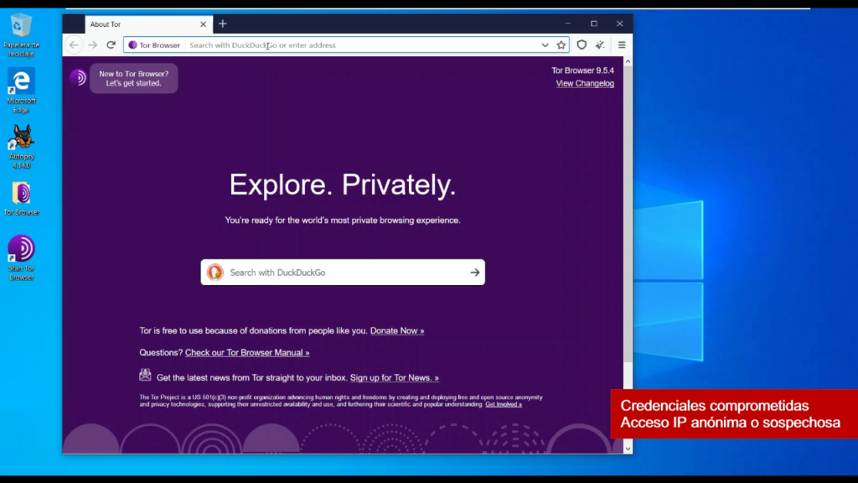Click the Search with DuckDuckGo field
This screenshot has width=858, height=483.
(x=343, y=273)
